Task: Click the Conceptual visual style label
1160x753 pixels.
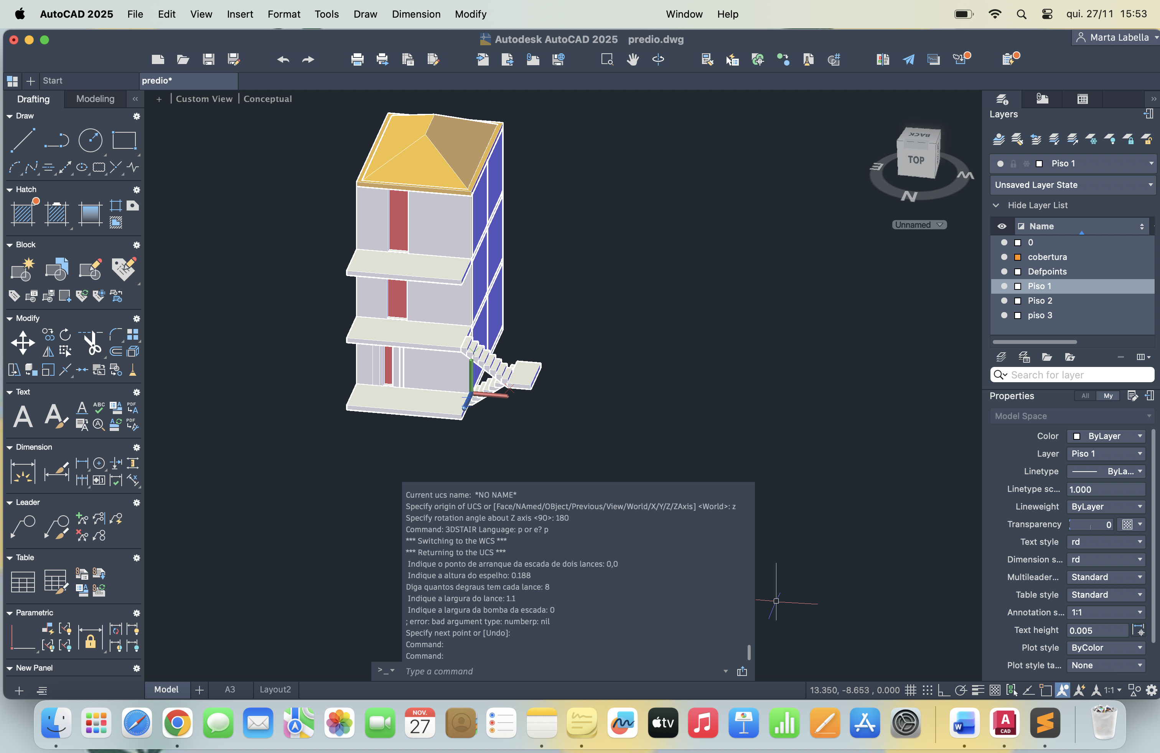Action: tap(268, 99)
